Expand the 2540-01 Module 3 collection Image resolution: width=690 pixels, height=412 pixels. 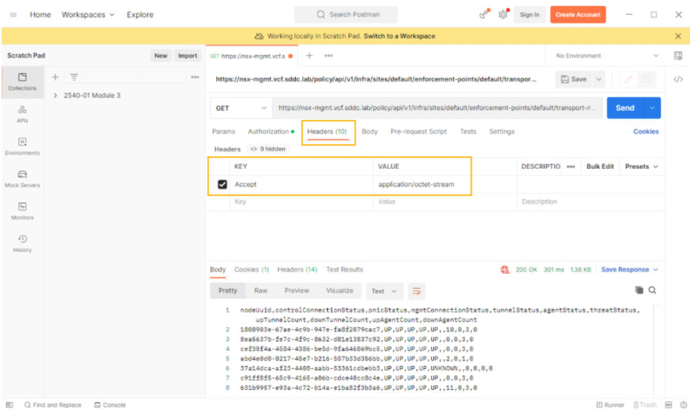pos(55,96)
